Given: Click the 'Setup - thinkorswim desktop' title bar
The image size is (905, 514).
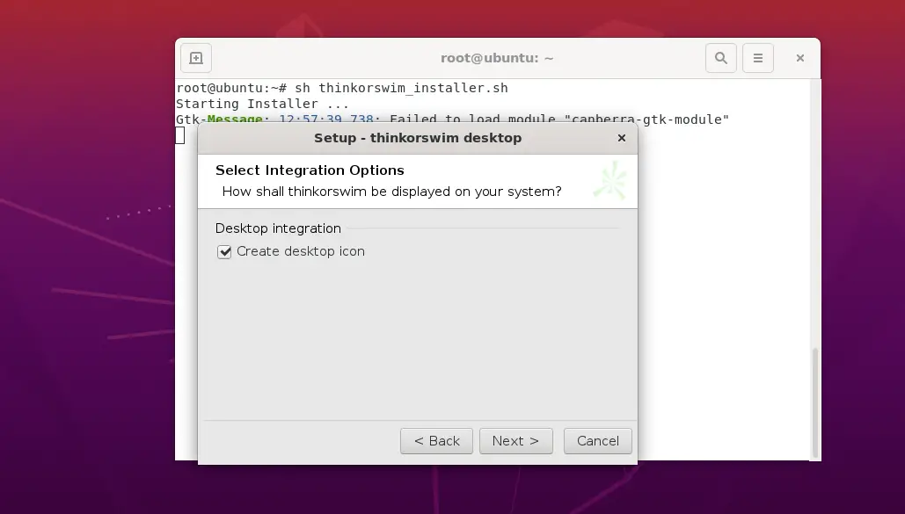Looking at the screenshot, I should coord(417,138).
